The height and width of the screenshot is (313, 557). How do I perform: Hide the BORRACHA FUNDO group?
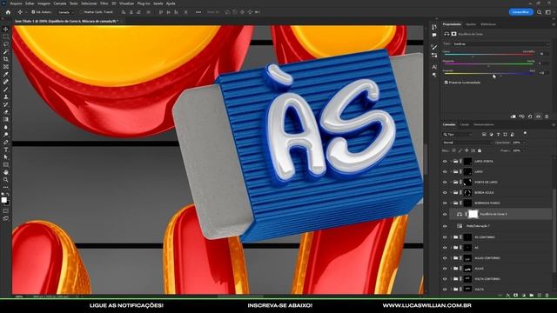point(445,203)
